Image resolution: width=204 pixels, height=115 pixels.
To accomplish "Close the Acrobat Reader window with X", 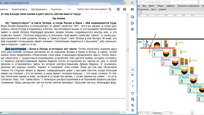I will point(132,3).
